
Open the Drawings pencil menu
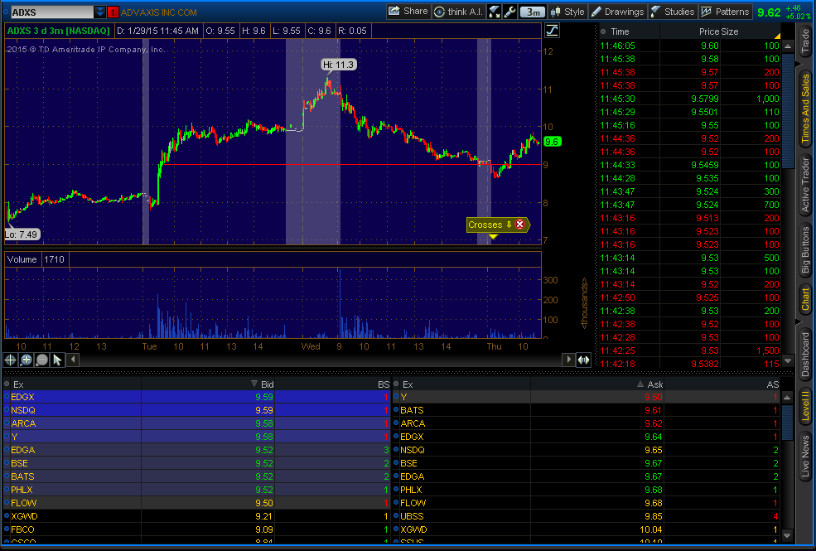click(618, 12)
